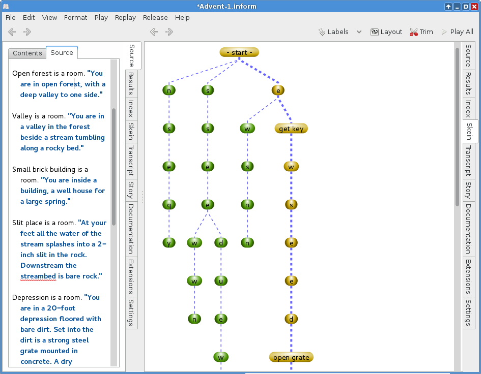Click the green 'u' skein node

click(221, 281)
